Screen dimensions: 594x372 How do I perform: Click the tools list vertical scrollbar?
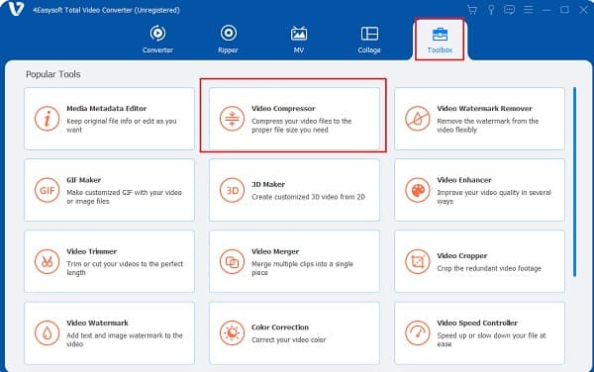tap(574, 182)
